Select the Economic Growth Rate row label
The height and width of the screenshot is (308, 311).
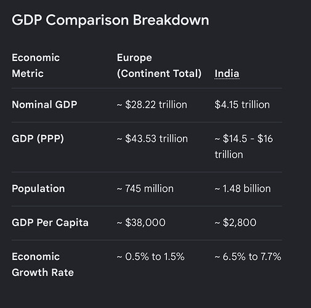pos(42,264)
